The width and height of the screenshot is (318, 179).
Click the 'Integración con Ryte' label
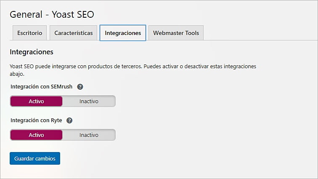36,120
